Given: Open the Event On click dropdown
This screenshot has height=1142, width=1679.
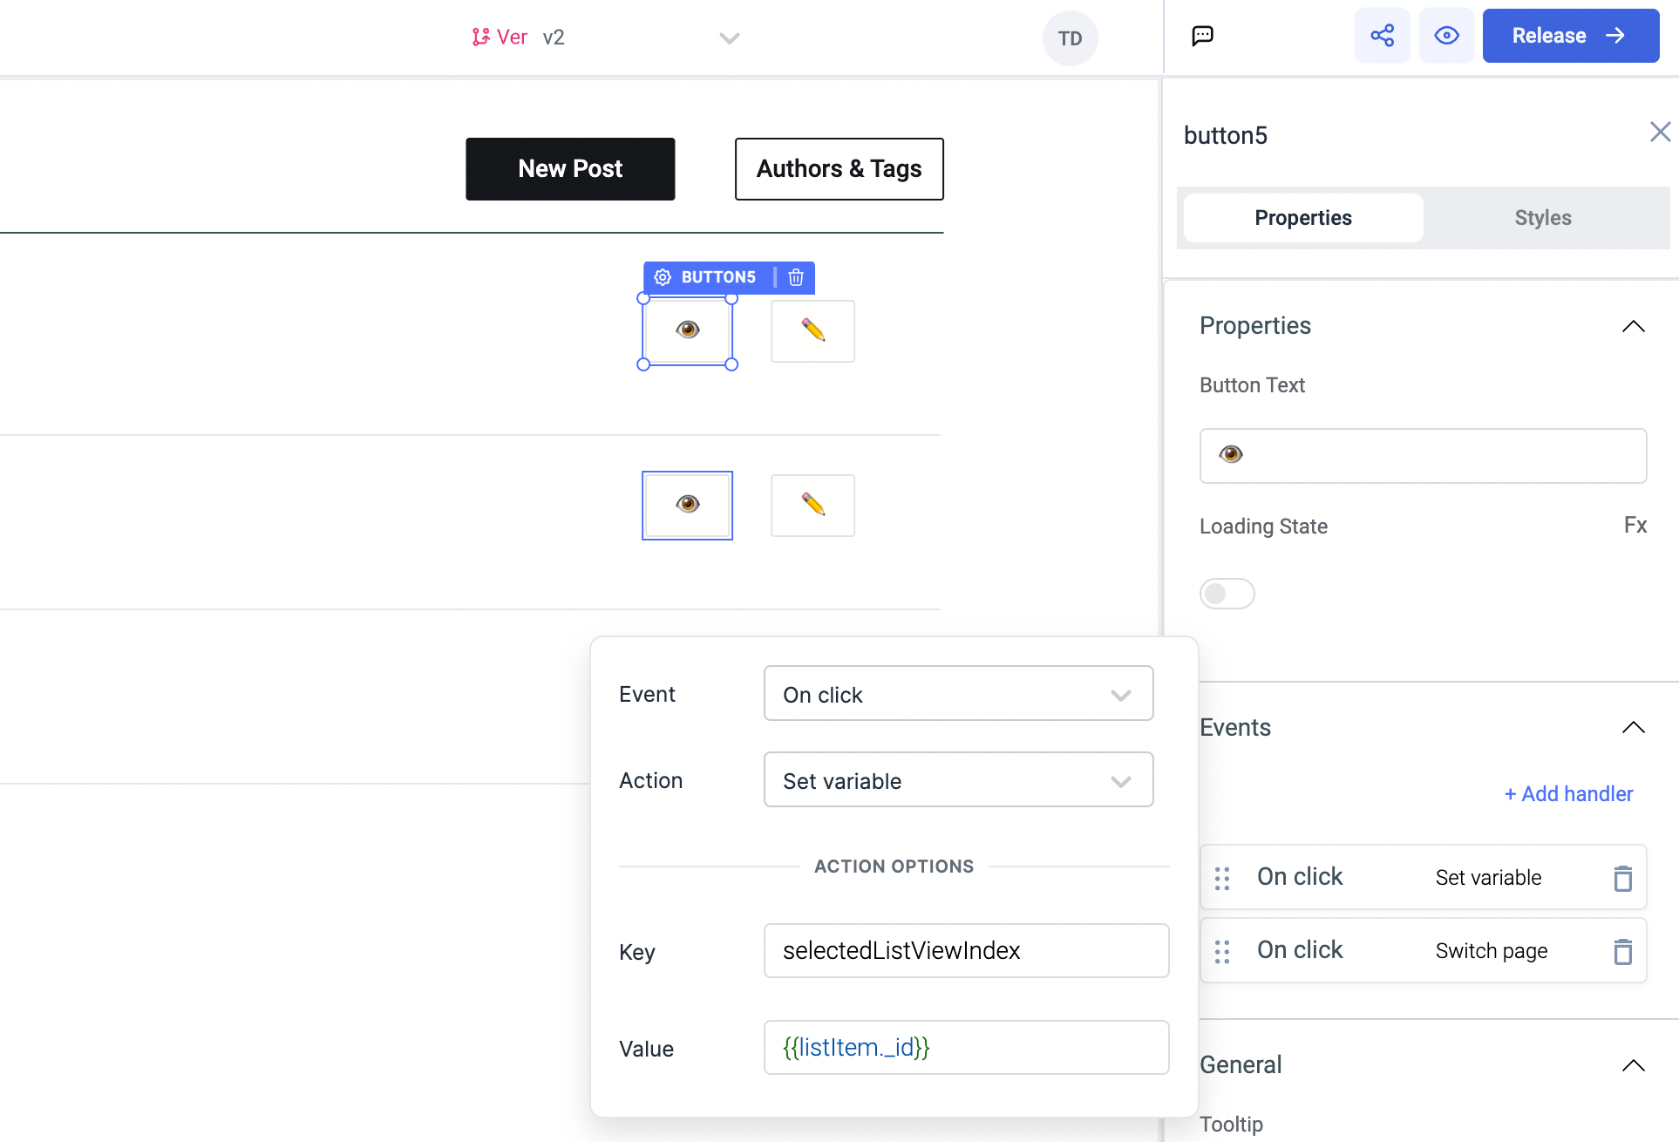Looking at the screenshot, I should click(958, 694).
